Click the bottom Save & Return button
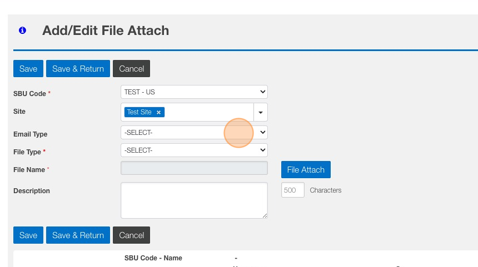The width and height of the screenshot is (478, 267). 78,235
